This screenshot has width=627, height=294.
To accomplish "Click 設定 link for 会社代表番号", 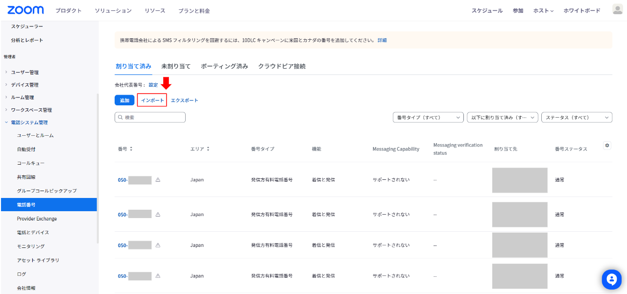I will (153, 85).
